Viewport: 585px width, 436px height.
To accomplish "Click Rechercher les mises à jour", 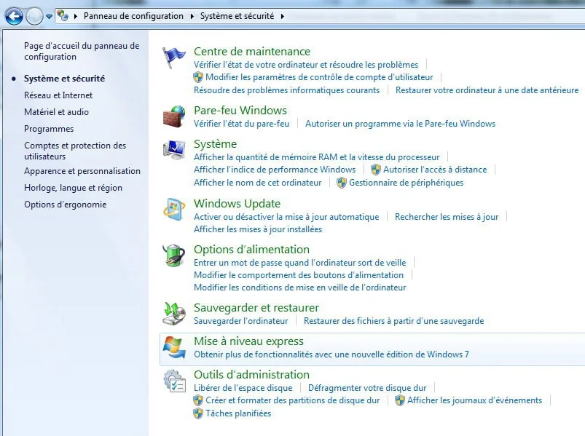I will 447,217.
